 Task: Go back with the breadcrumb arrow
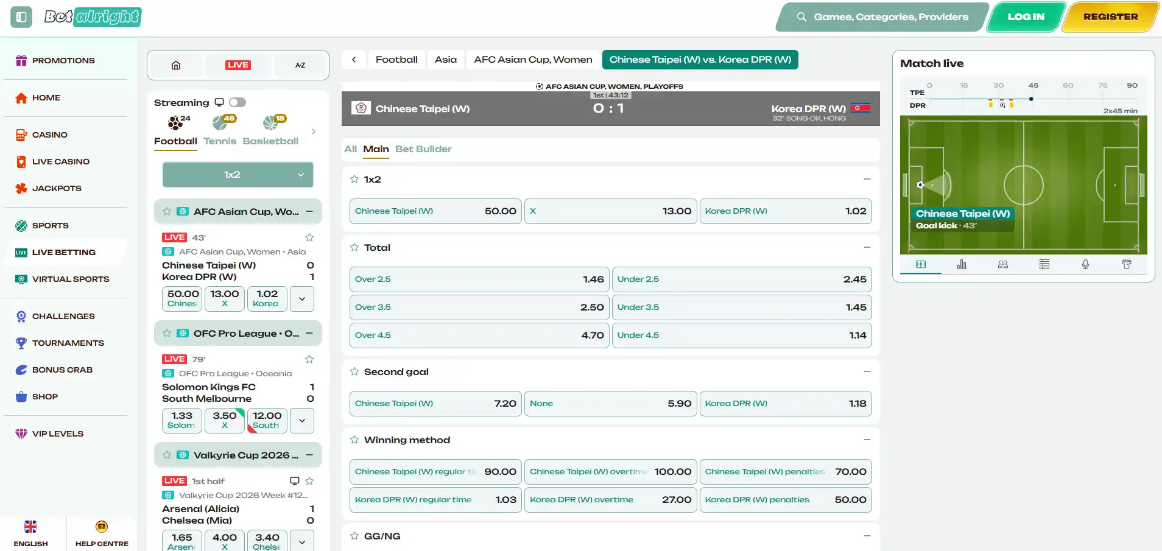pos(354,60)
